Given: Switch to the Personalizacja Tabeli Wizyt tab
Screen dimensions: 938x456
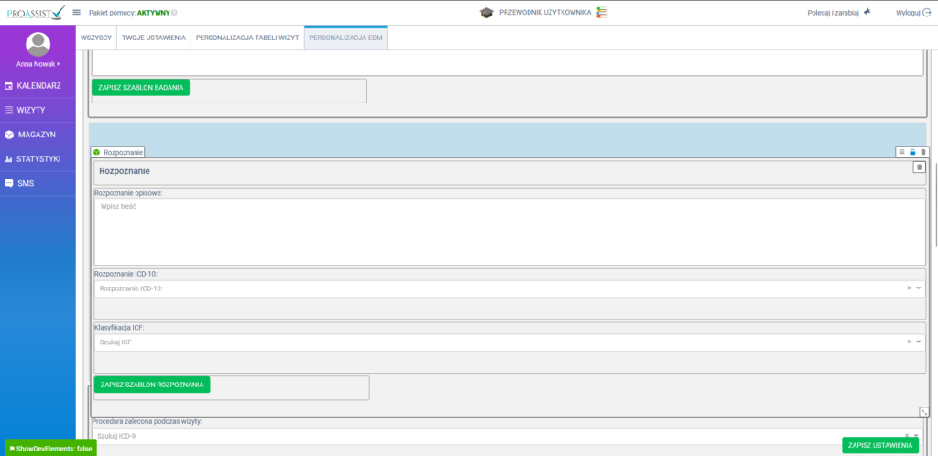Looking at the screenshot, I should (x=247, y=38).
